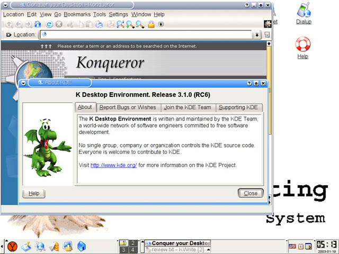Print the page using the printer icon
Image resolution: width=339 pixels, height=254 pixels.
coord(99,24)
